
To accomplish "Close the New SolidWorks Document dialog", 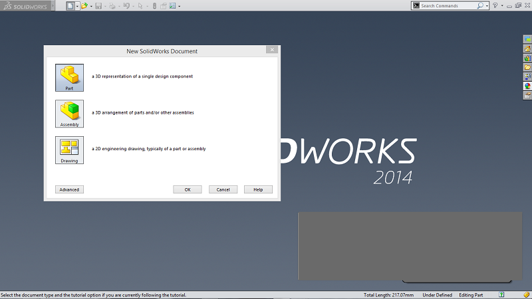I will 272,50.
